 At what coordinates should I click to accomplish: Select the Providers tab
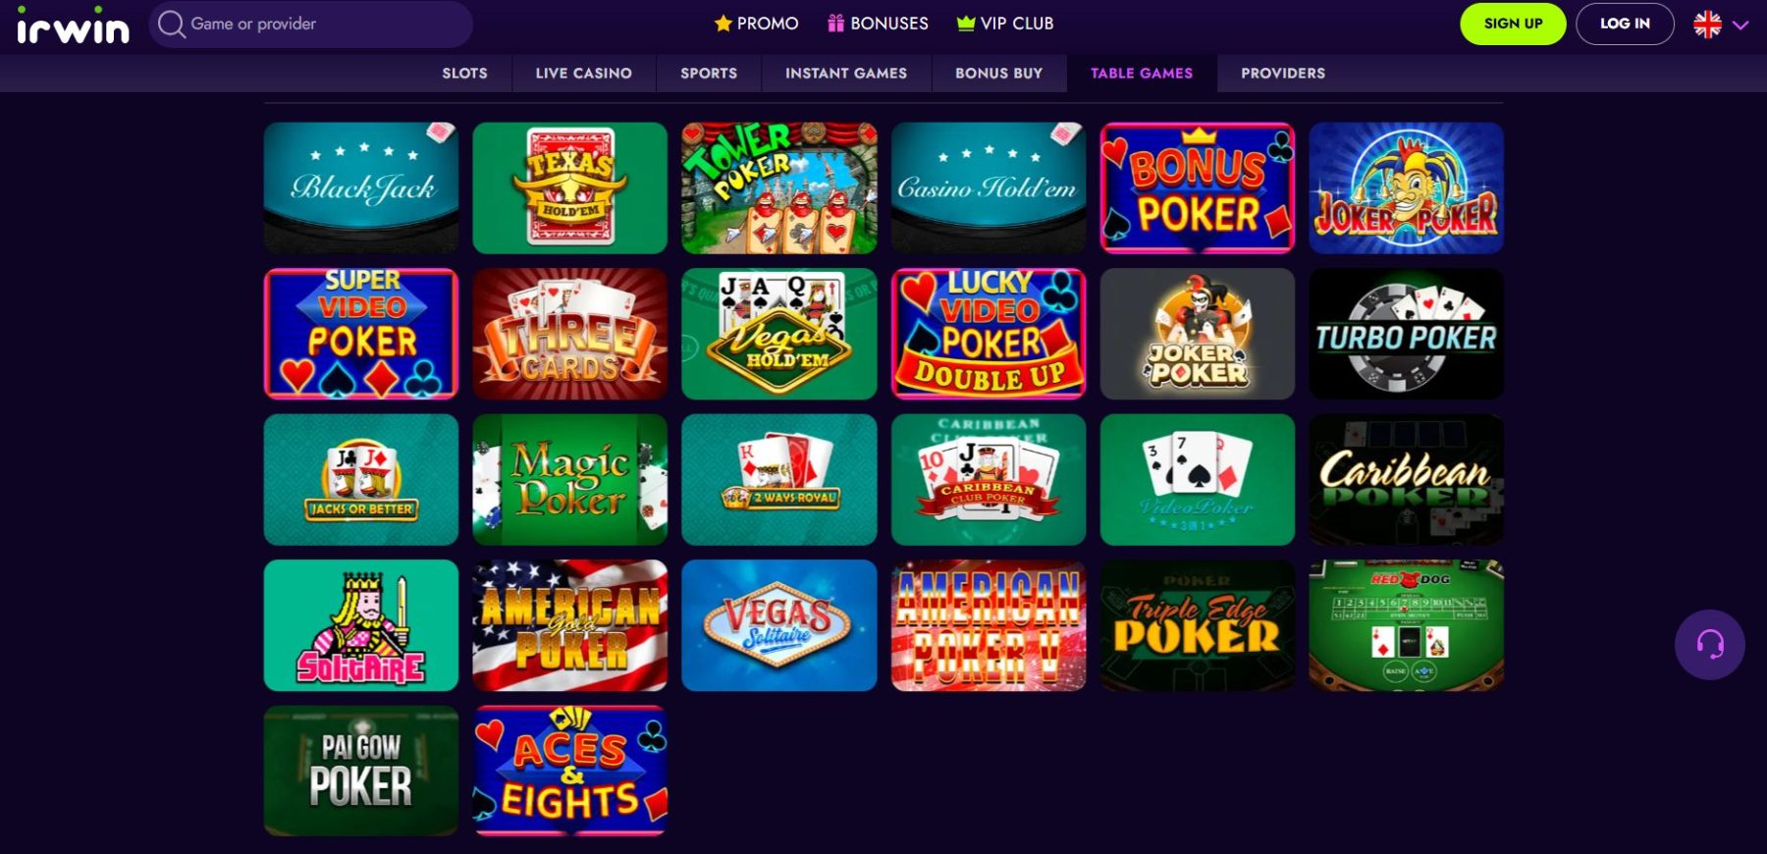tap(1282, 74)
